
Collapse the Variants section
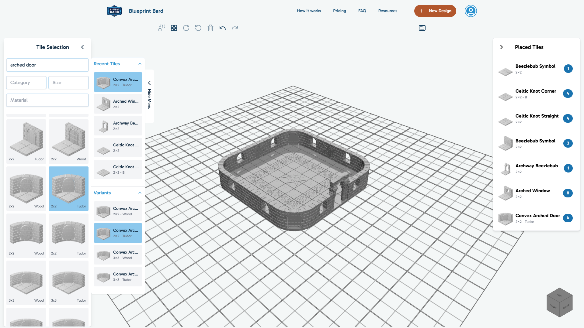(x=140, y=193)
